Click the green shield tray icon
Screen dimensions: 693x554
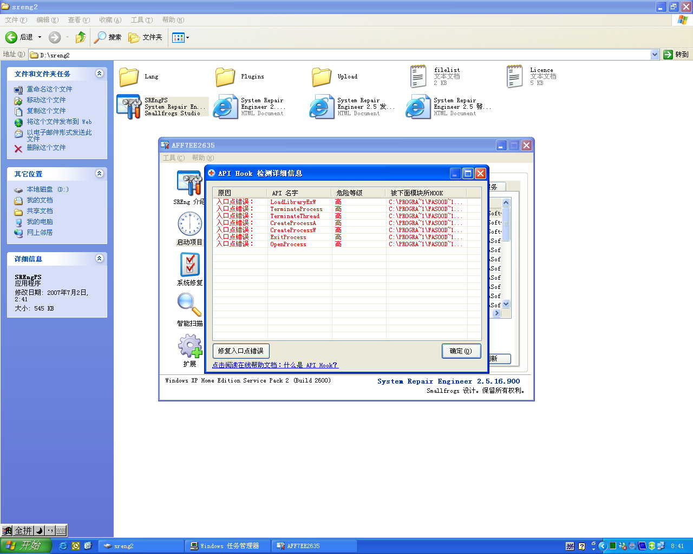click(x=652, y=546)
